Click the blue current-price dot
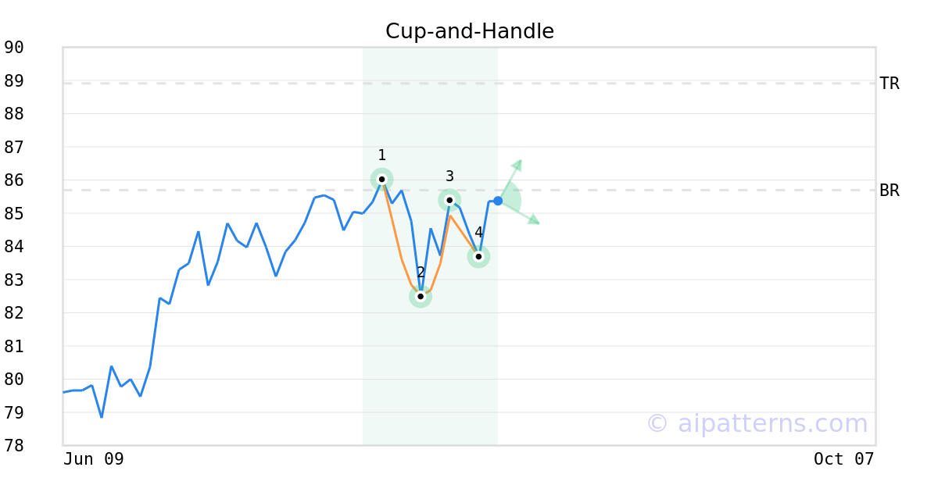Screen dimensions: 938x492 pyautogui.click(x=498, y=201)
